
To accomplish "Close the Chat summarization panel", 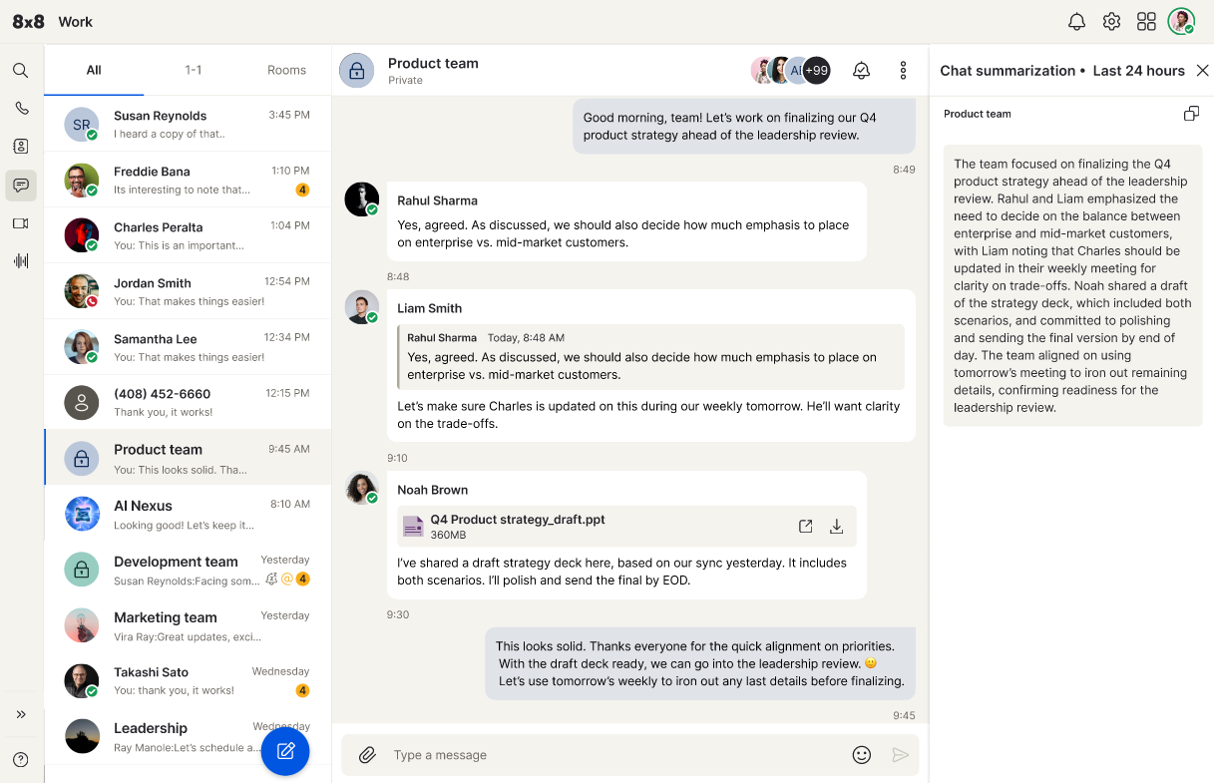I will coord(1202,71).
